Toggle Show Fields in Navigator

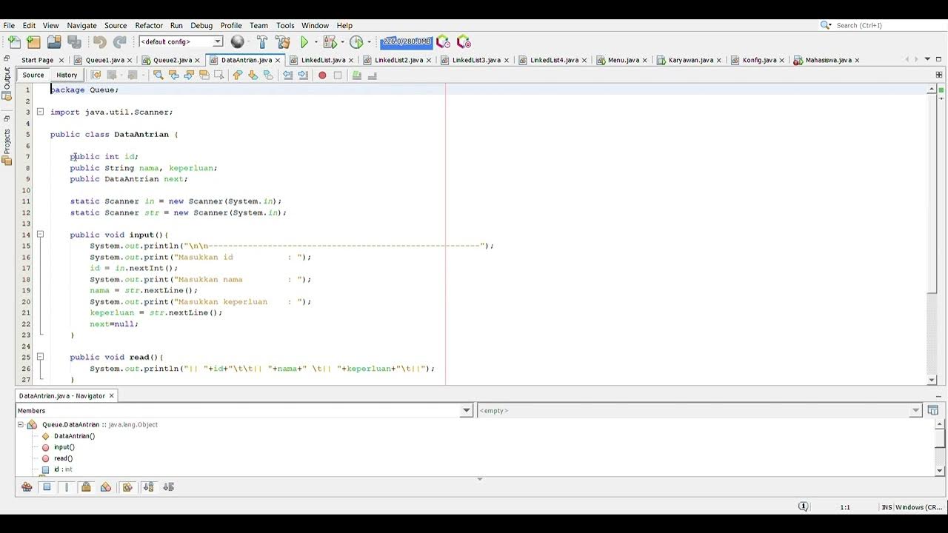click(47, 486)
